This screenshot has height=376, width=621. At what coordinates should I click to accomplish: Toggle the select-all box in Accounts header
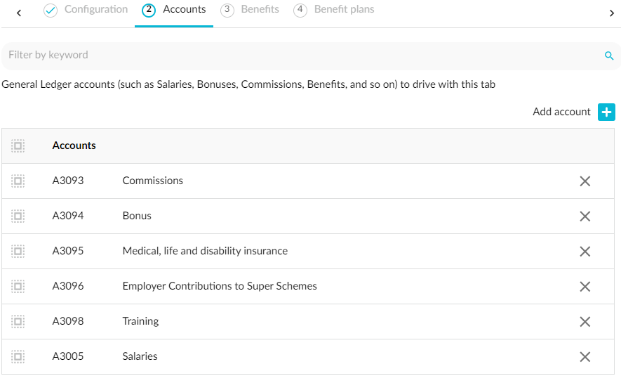tap(18, 146)
